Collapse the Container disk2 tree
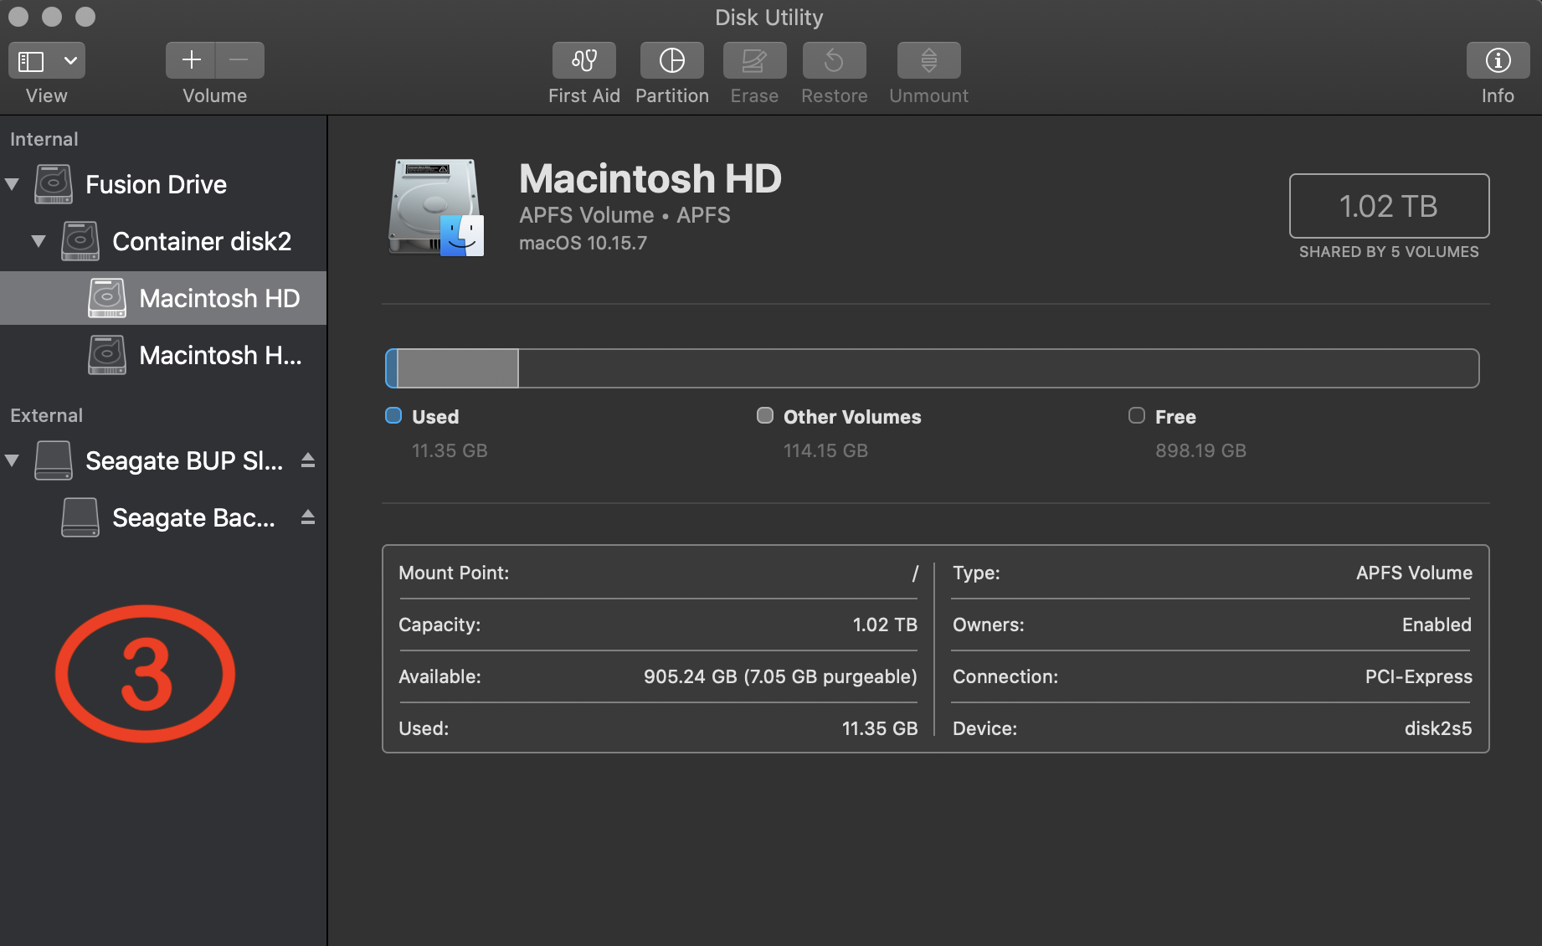 click(39, 241)
